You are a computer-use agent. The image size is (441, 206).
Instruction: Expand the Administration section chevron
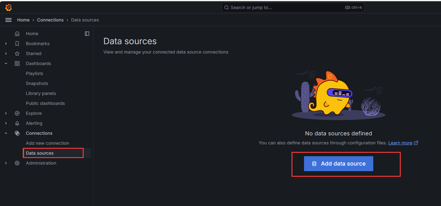pos(6,163)
